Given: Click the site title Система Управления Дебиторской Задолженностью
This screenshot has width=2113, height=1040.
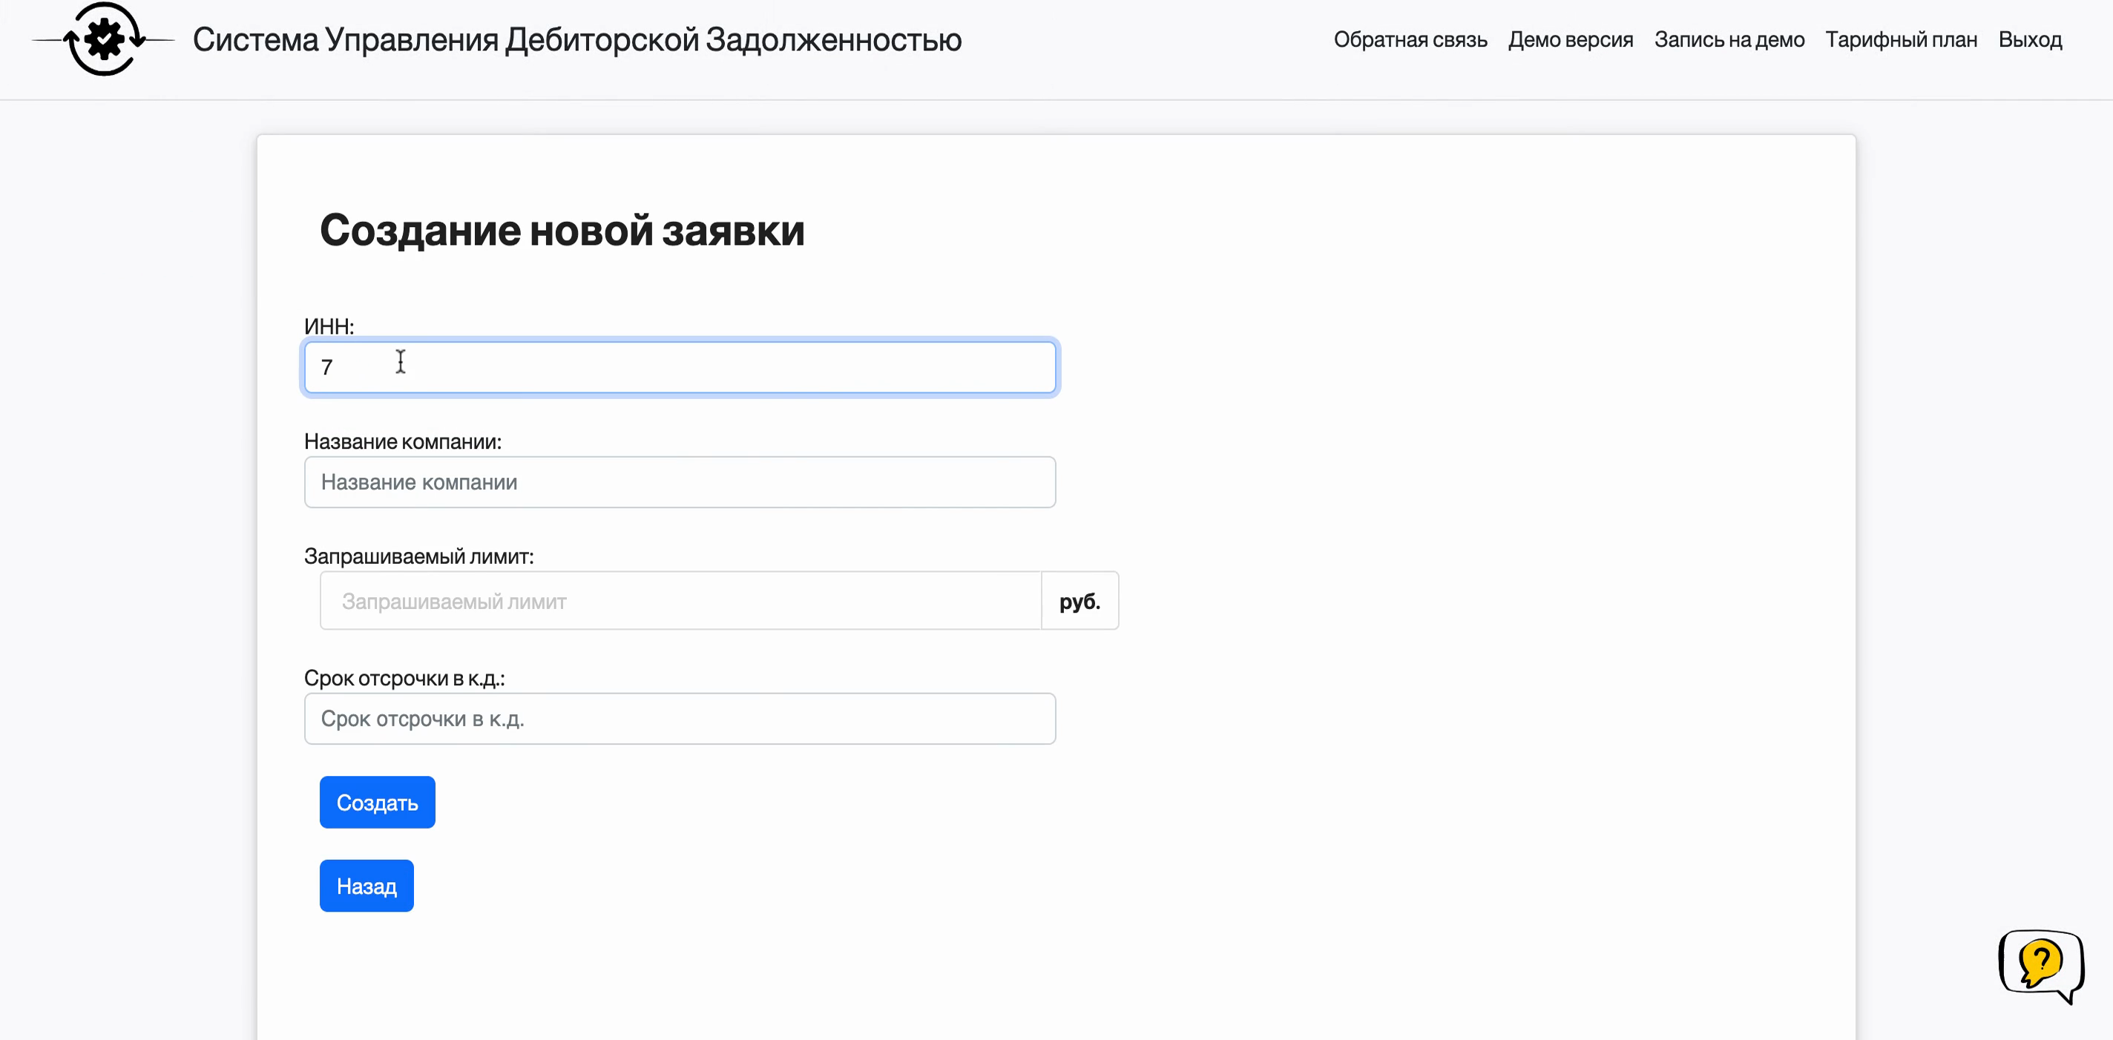Looking at the screenshot, I should [576, 39].
